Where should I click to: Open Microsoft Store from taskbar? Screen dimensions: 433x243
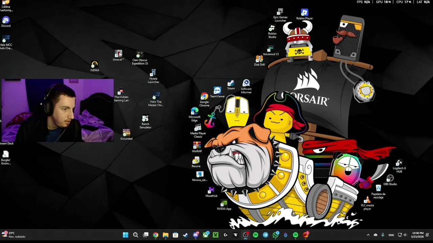176,235
